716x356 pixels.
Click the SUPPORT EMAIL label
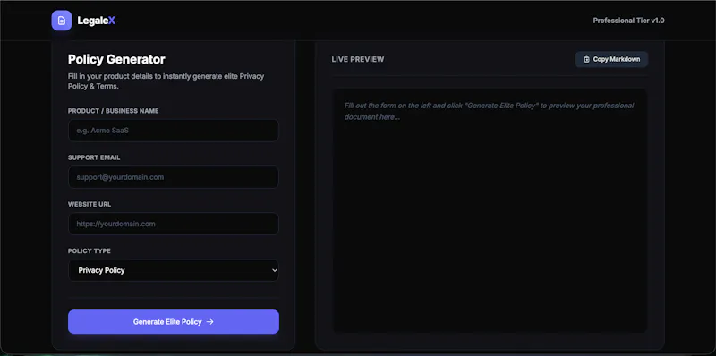click(94, 157)
